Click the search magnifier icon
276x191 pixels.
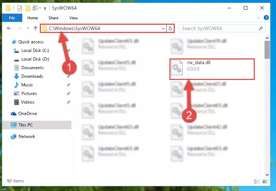click(261, 28)
